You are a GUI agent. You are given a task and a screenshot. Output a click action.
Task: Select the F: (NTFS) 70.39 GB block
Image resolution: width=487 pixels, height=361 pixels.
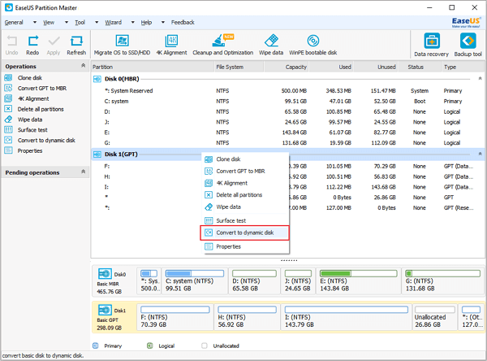[x=175, y=317]
